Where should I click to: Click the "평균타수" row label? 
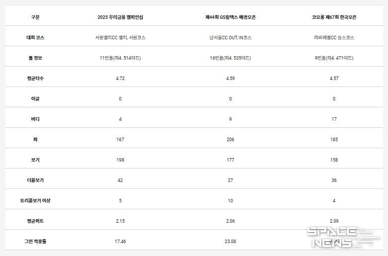(x=35, y=79)
